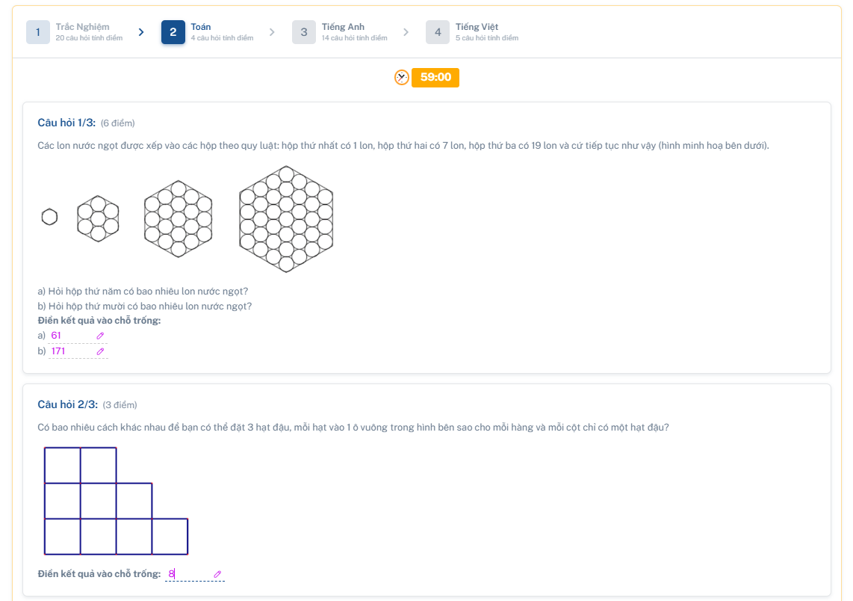Click chevron arrow after Toán step
This screenshot has height=601, width=853.
[272, 32]
